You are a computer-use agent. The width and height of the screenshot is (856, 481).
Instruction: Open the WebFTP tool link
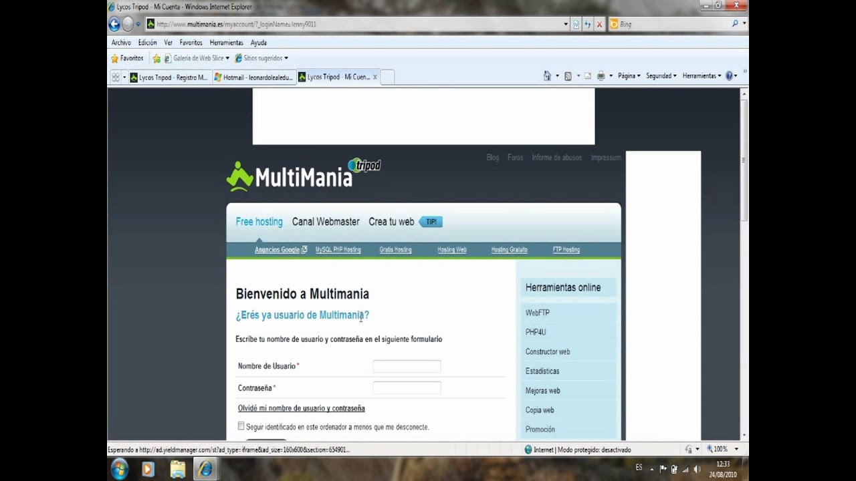point(538,313)
